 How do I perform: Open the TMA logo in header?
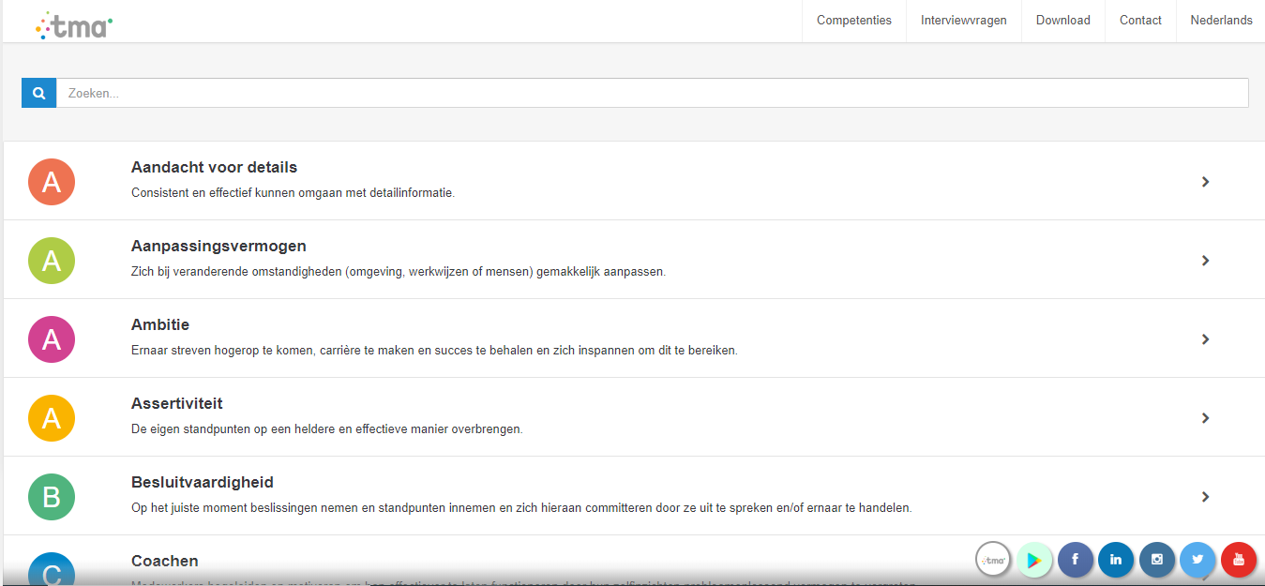[x=74, y=25]
